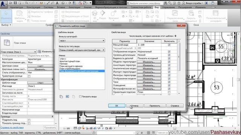The image size is (241, 135).
Task: Click the Reveal hidden elements lightbulb icon
Action: coord(103,128)
